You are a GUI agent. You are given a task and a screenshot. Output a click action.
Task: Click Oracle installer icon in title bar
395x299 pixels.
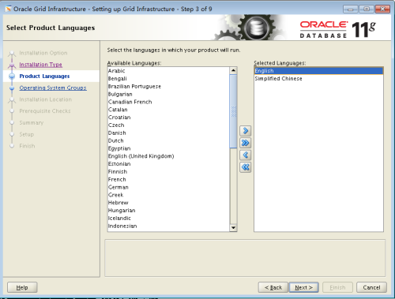pyautogui.click(x=9, y=9)
